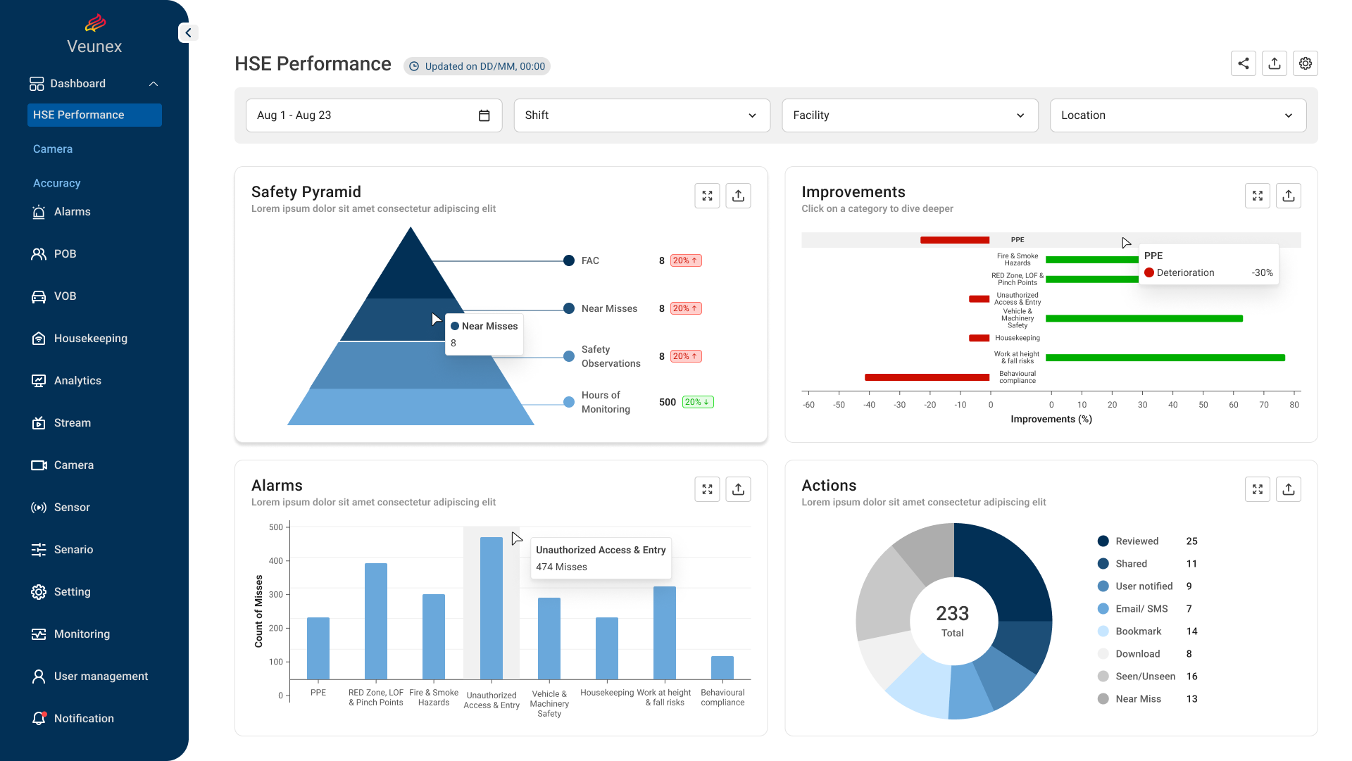Open page settings gear icon
Image resolution: width=1352 pixels, height=761 pixels.
1306,63
